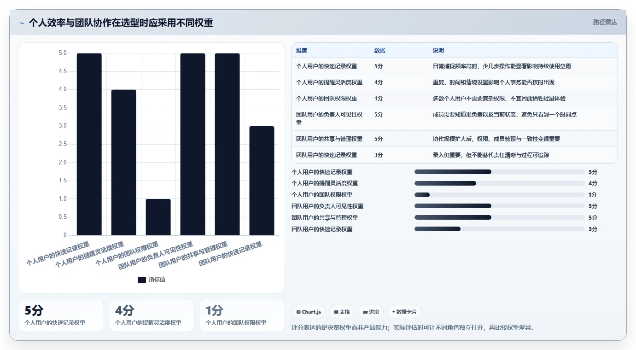The width and height of the screenshot is (636, 350).
Task: Click the progress bar for 个人用户的提醒灵活度权重
Action: pyautogui.click(x=500, y=183)
